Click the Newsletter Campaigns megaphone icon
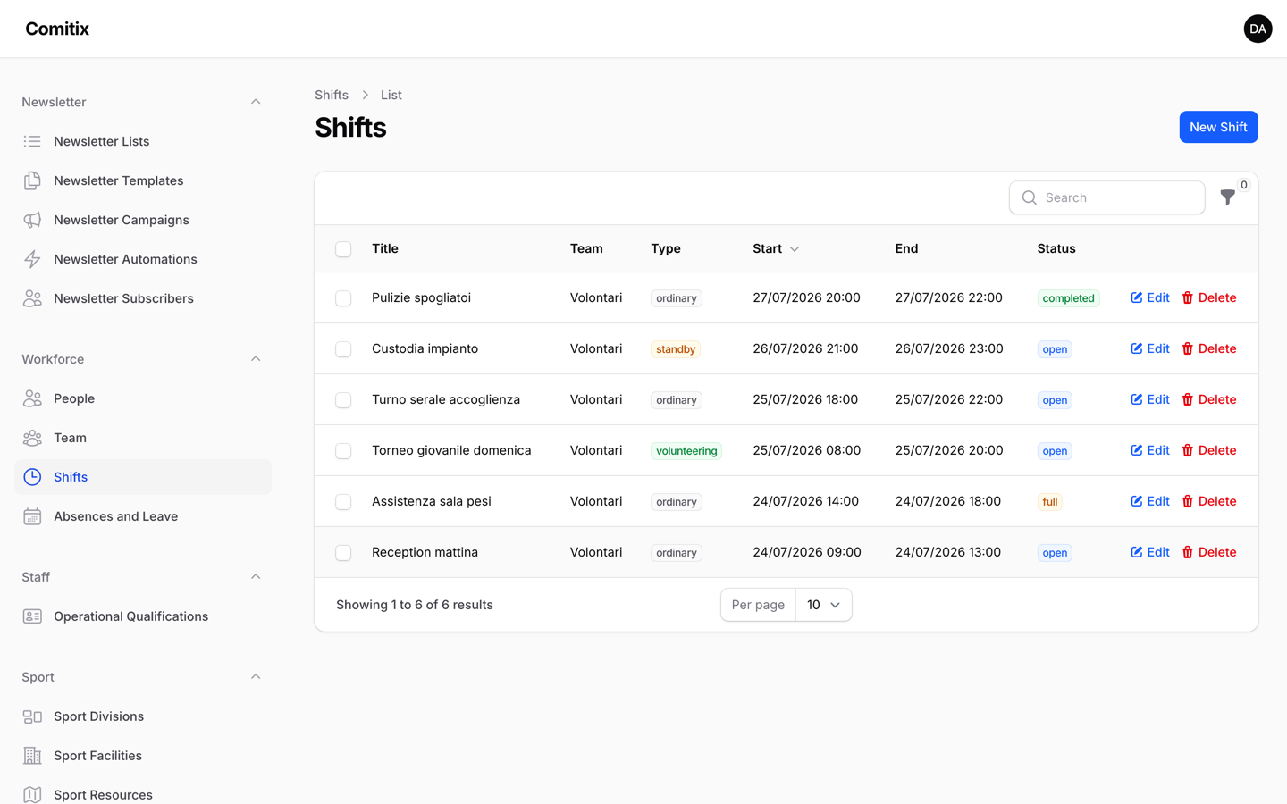The image size is (1287, 804). click(32, 220)
